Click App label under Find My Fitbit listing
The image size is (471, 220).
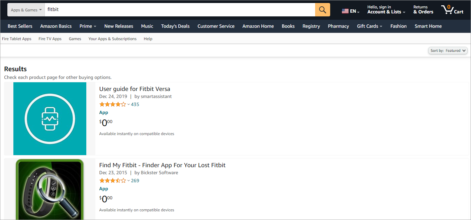click(x=104, y=189)
